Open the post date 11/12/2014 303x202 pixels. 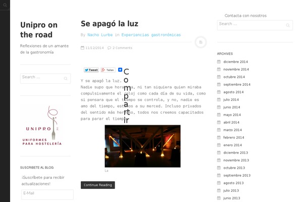tap(94, 48)
